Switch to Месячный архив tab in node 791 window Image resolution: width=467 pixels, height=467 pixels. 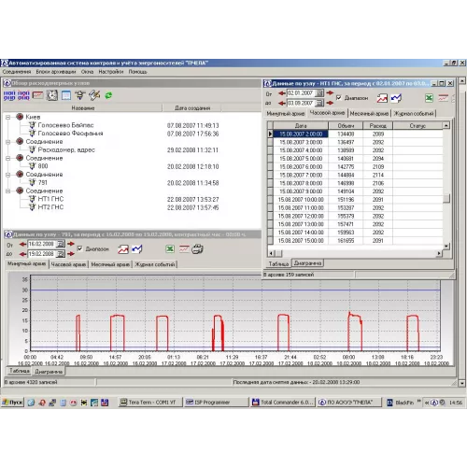110,264
